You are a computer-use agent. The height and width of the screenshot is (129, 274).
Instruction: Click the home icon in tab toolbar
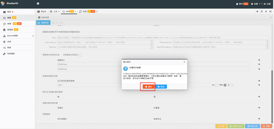tap(257, 11)
